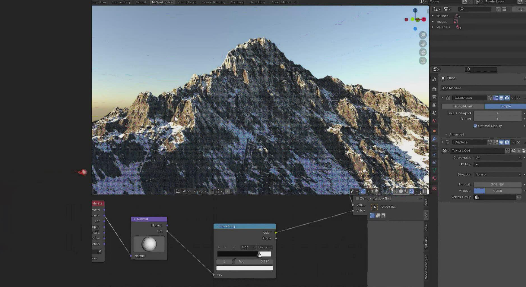The height and width of the screenshot is (287, 526).
Task: Toggle the camera view gizmo
Action: [x=423, y=52]
